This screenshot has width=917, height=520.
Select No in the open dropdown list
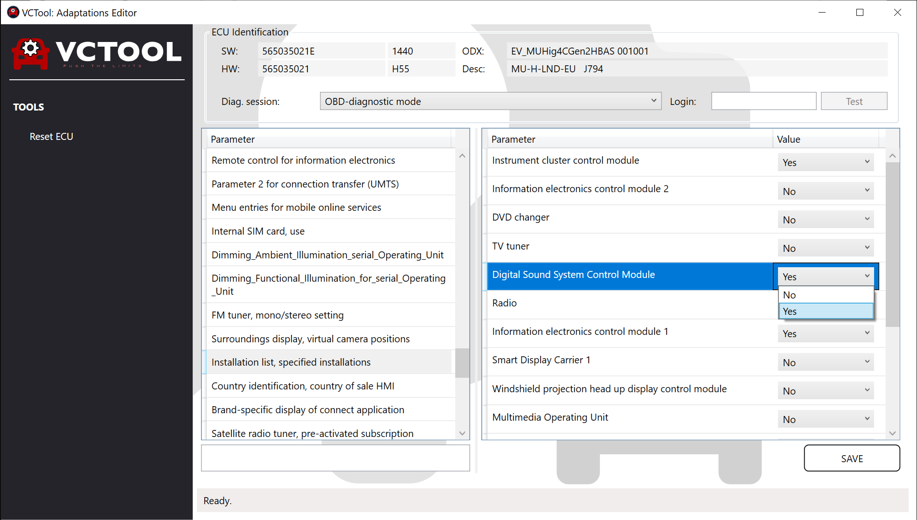coord(825,295)
